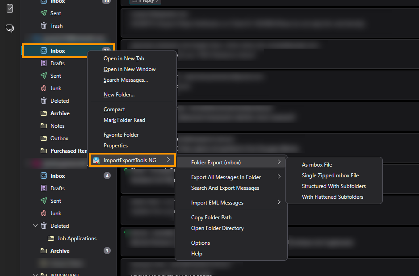Open the Archive folder with 3 unread
Screen dimensions: 419x276
pyautogui.click(x=60, y=251)
